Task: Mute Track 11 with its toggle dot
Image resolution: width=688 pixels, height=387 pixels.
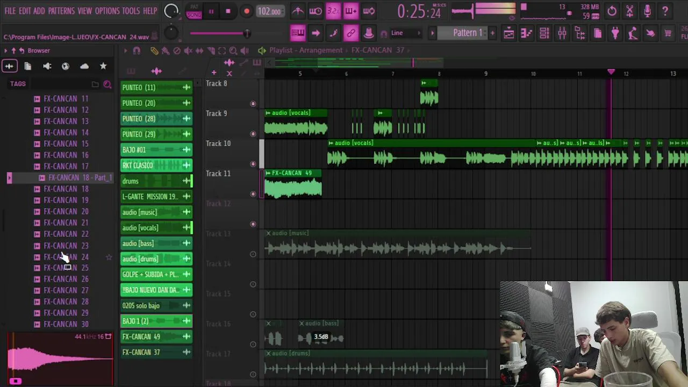Action: coord(253,194)
